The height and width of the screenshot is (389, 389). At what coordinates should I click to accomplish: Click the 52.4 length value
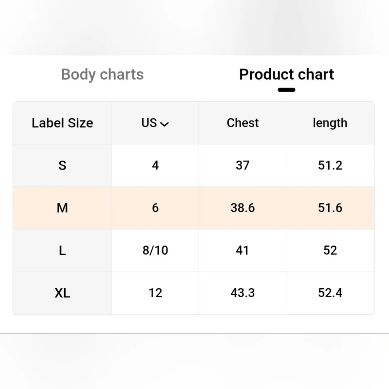pyautogui.click(x=330, y=293)
